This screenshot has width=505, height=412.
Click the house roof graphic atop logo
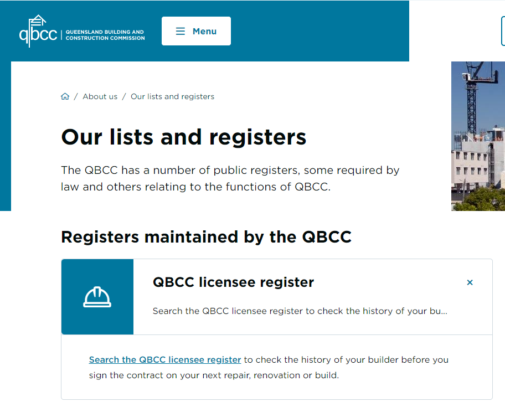tap(38, 20)
